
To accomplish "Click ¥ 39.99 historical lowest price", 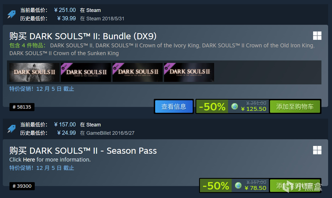I will pos(66,18).
